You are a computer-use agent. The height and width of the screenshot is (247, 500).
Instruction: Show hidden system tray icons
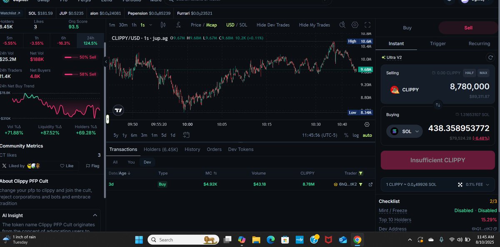[x=410, y=240]
